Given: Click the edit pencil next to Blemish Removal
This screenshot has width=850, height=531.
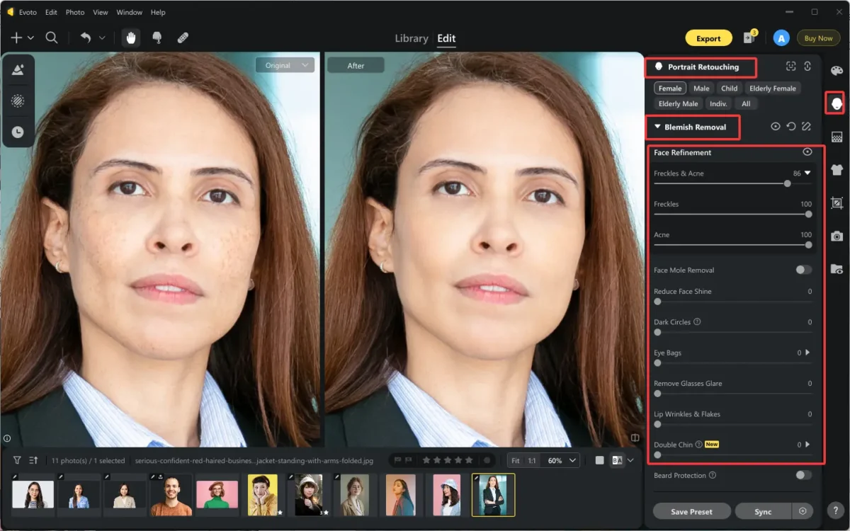Looking at the screenshot, I should click(x=807, y=127).
